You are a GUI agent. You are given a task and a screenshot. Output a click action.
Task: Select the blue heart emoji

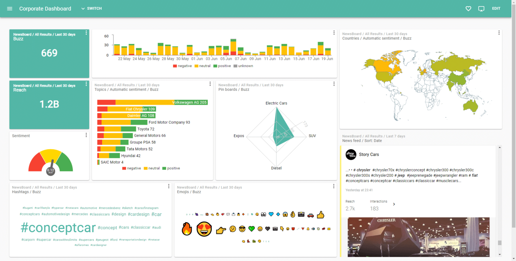271,214
